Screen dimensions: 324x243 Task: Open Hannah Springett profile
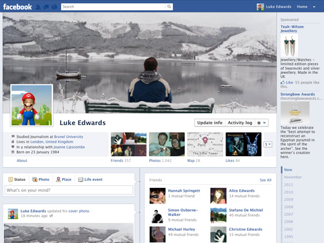(x=184, y=191)
